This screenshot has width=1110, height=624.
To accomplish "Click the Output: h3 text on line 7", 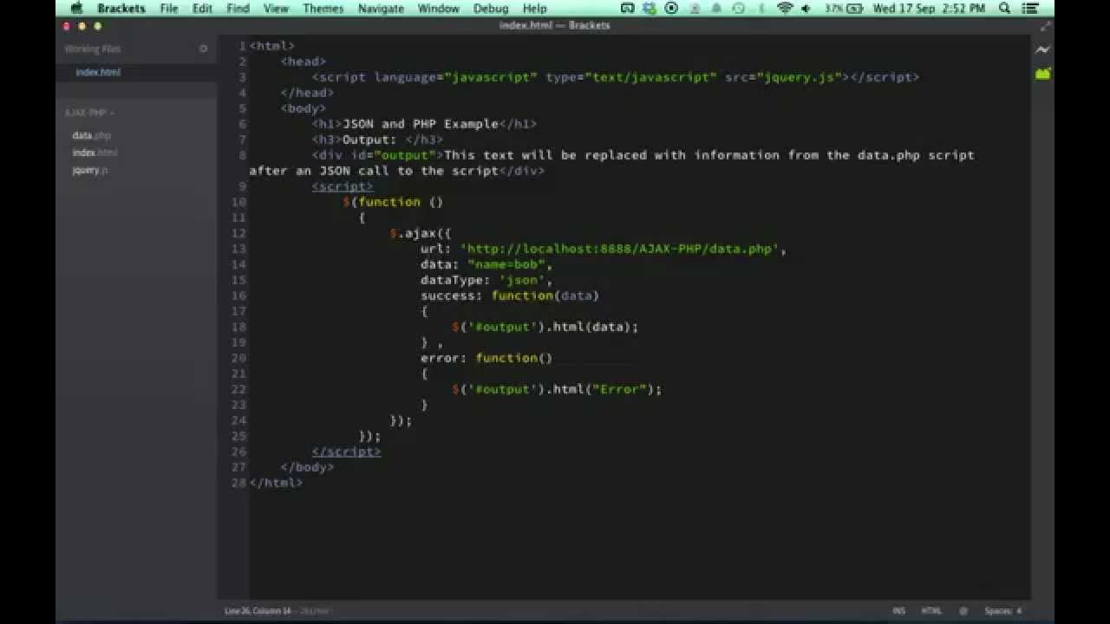I will tap(369, 140).
